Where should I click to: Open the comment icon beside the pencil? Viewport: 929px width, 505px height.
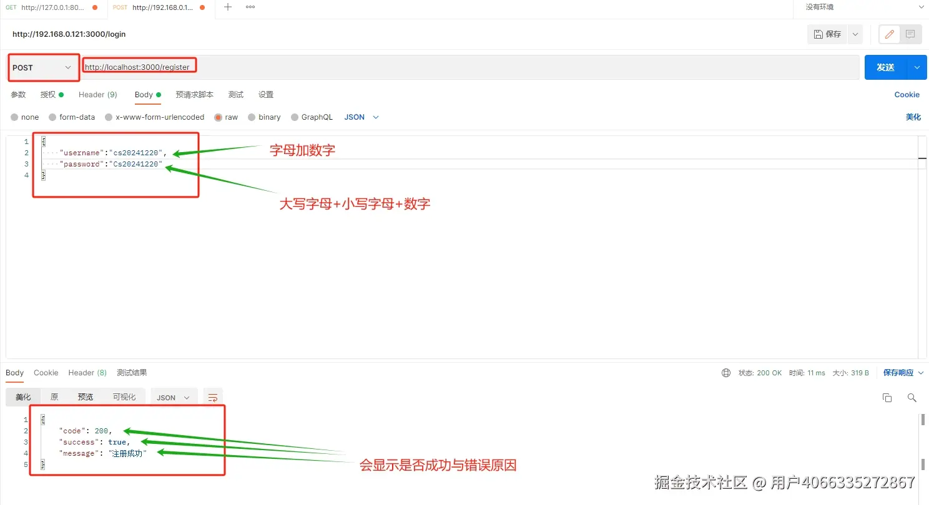pos(910,34)
